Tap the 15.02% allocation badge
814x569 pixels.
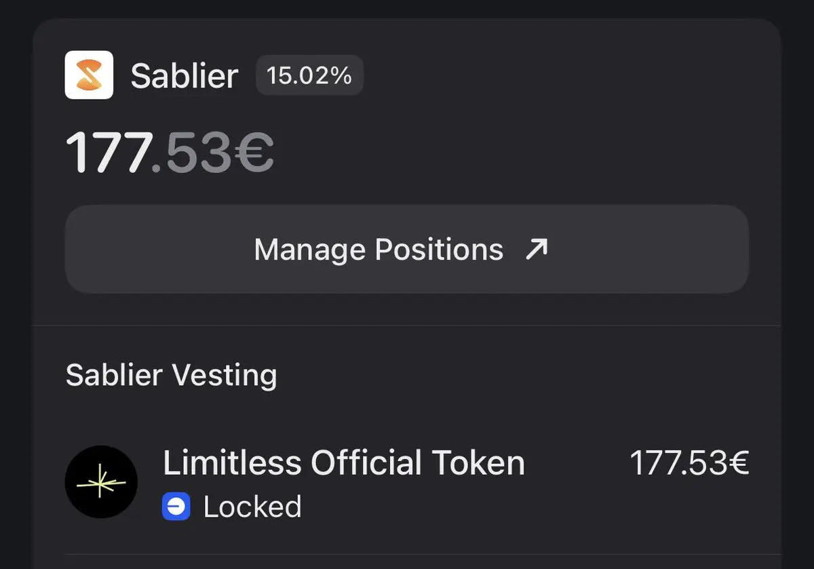(309, 75)
